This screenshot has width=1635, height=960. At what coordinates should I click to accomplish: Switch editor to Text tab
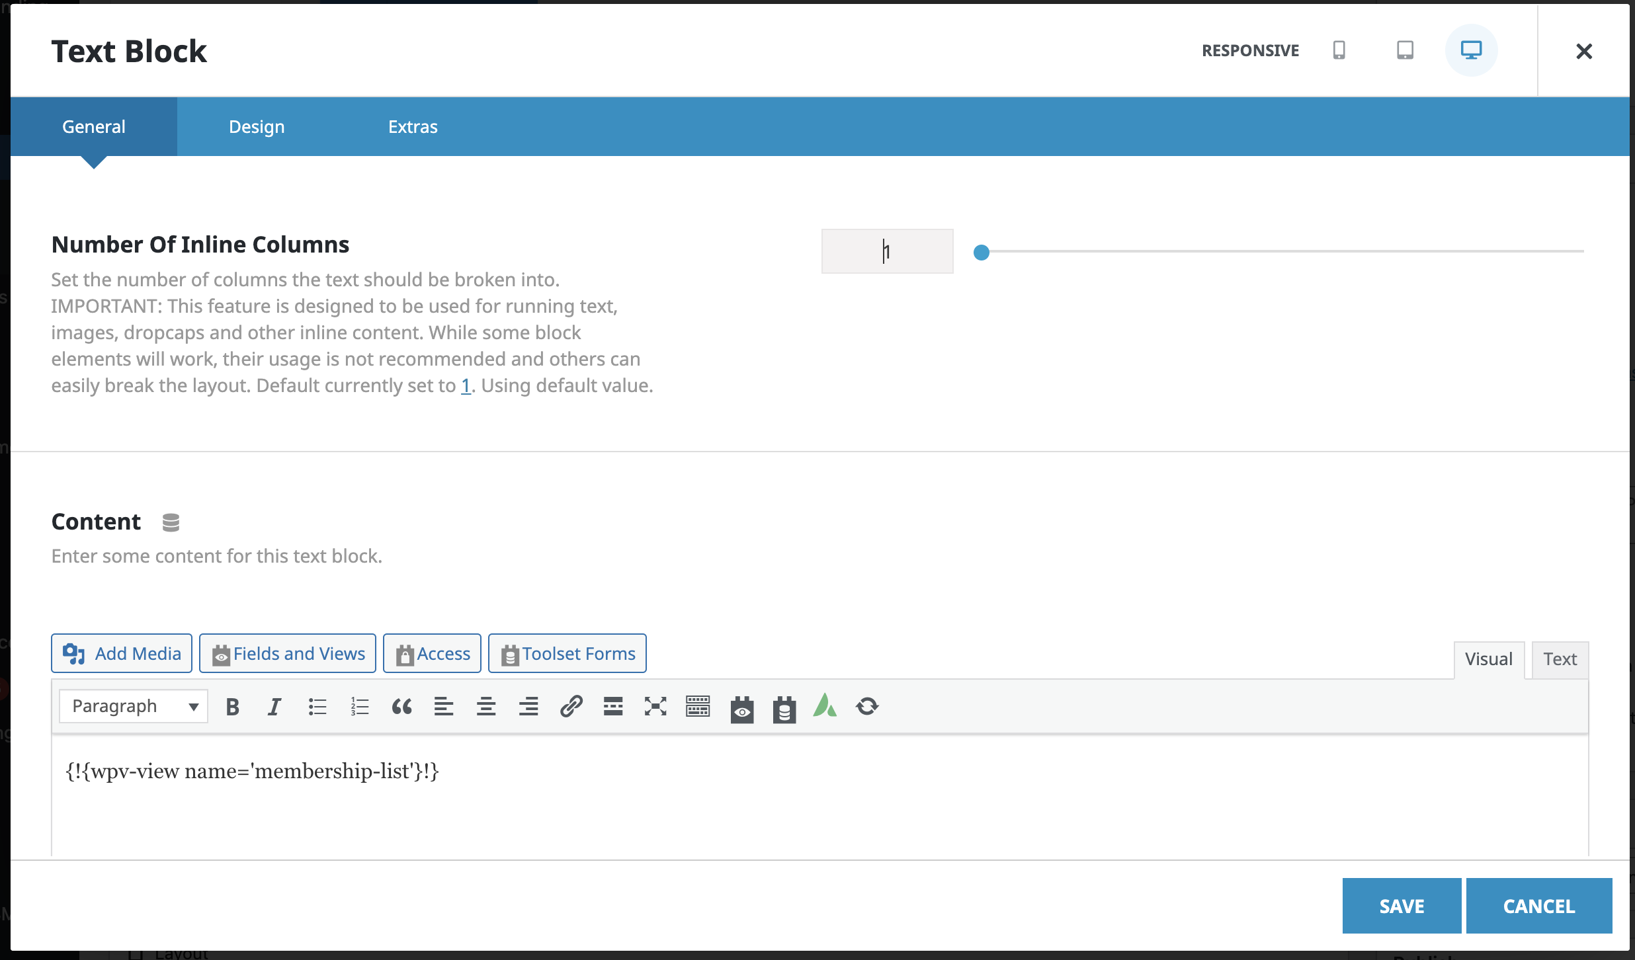(x=1560, y=659)
